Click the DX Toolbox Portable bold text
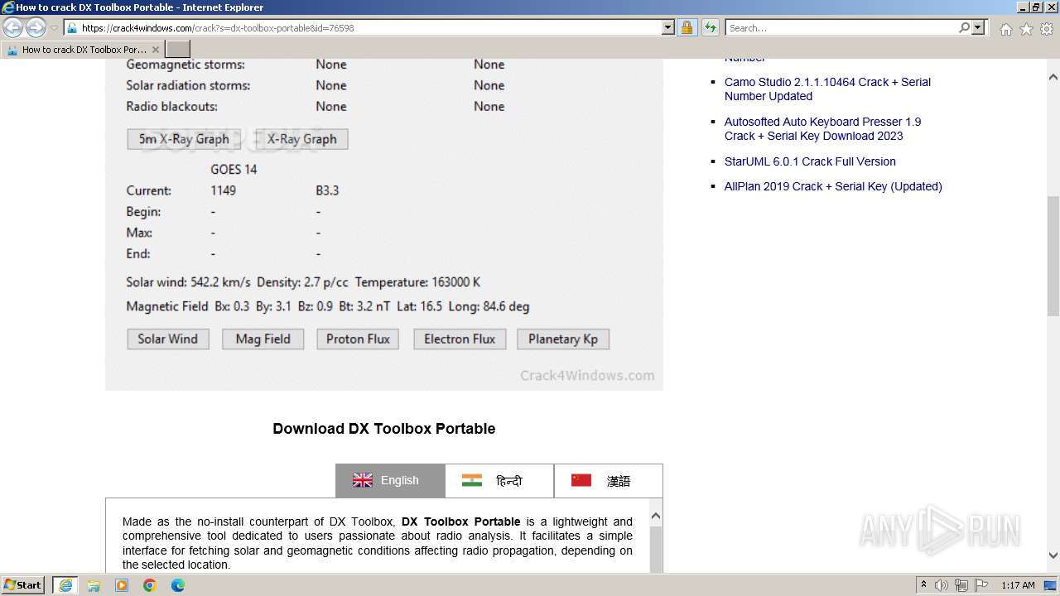The width and height of the screenshot is (1060, 596). [x=461, y=521]
